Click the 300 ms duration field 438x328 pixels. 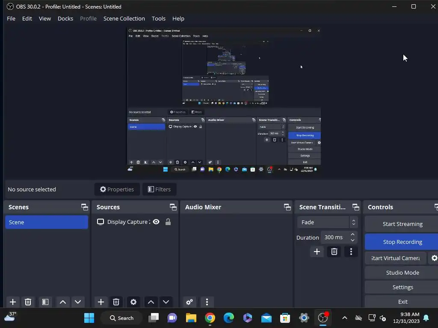(334, 237)
